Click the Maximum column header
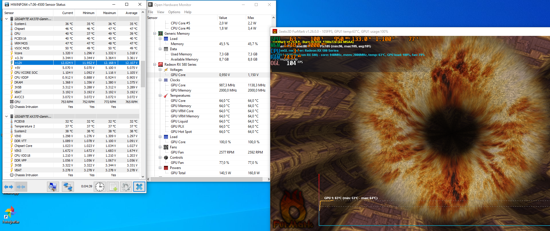The height and width of the screenshot is (231, 550). coord(109,13)
